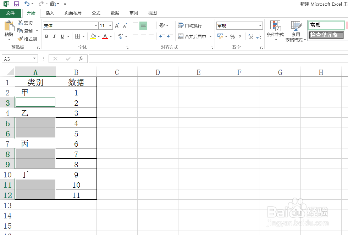Click the percent style icon
The height and width of the screenshot is (235, 348).
(x=233, y=36)
